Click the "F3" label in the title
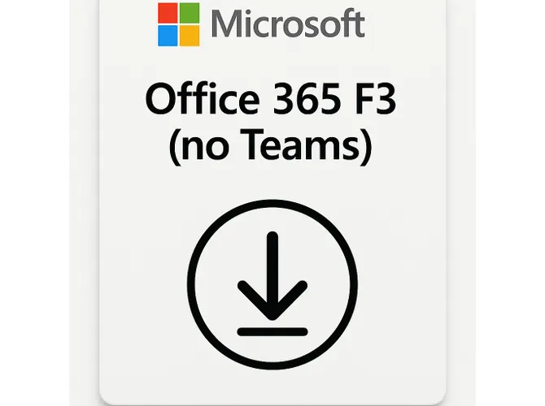Image resolution: width=545 pixels, height=406 pixels. tap(375, 100)
